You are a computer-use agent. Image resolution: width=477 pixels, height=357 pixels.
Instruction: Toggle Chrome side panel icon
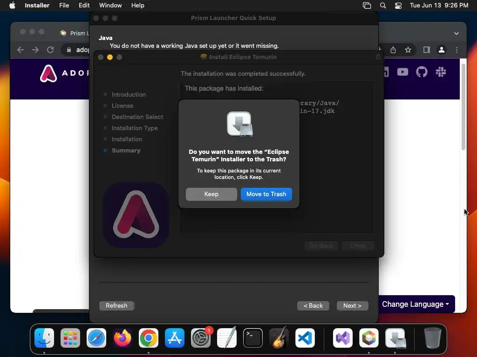(427, 50)
